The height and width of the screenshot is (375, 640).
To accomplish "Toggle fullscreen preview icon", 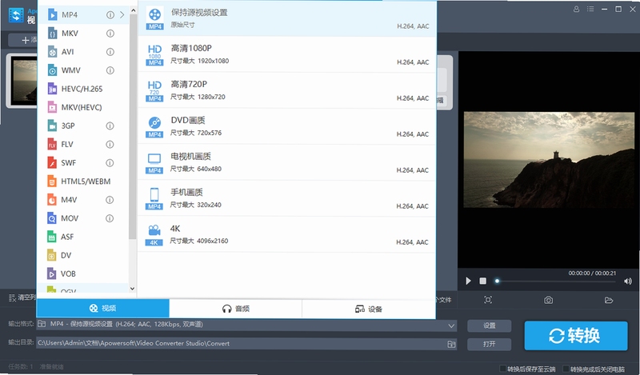I will tap(488, 300).
